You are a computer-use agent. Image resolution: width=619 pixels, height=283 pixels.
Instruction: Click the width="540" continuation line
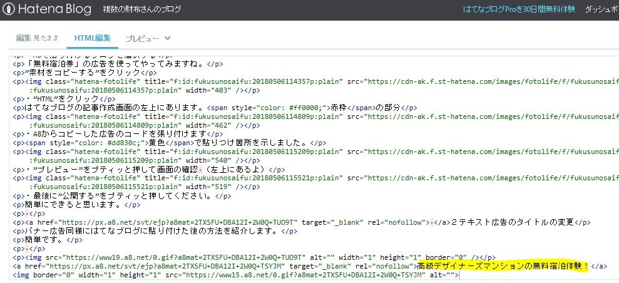coord(145,161)
